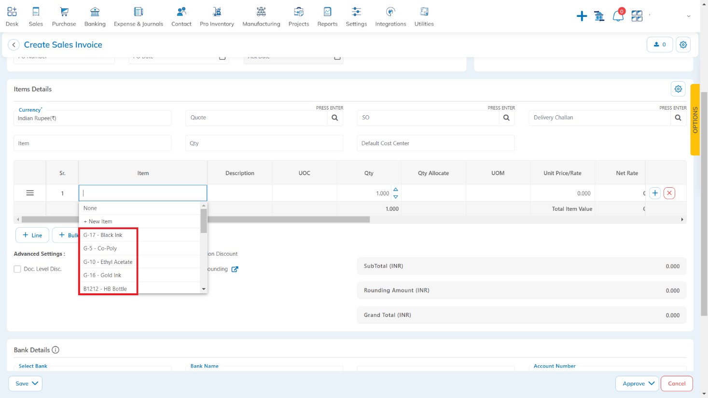Open Items Details settings gear

[x=678, y=89]
